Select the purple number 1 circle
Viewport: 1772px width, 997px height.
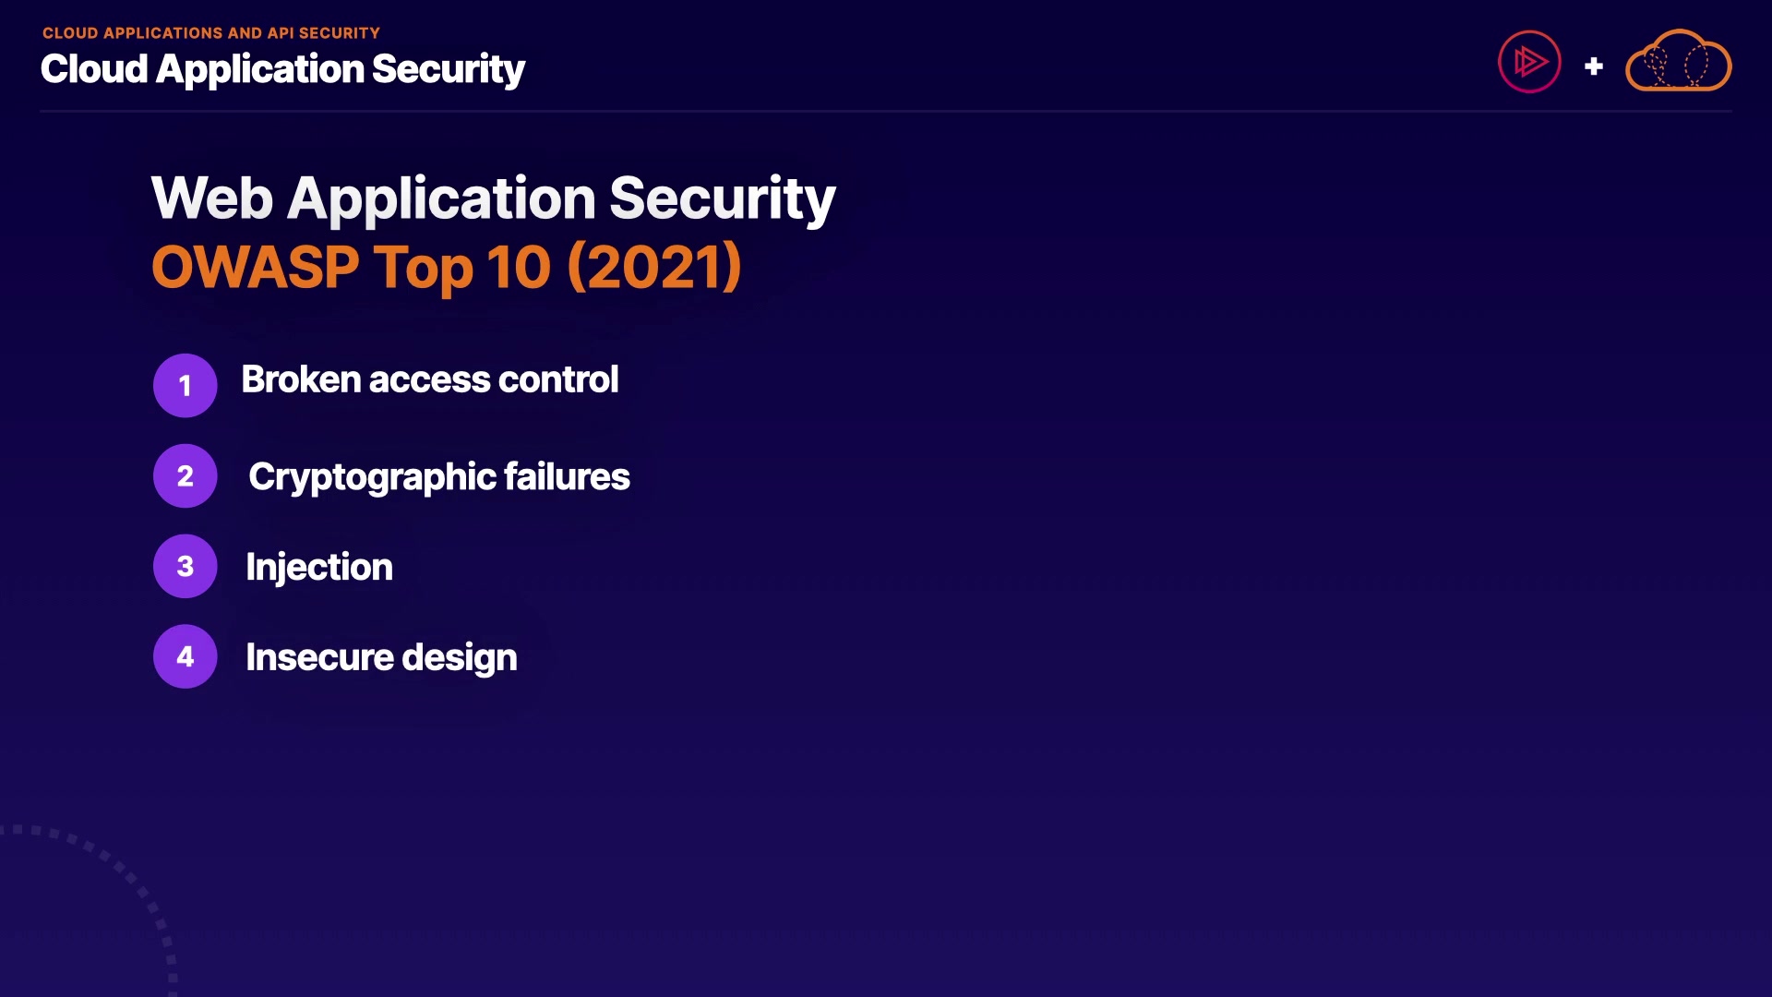pos(186,385)
